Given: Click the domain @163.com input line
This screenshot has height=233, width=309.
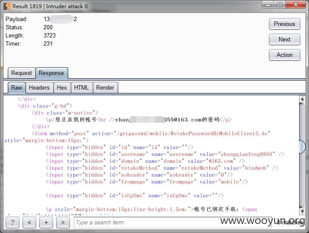Looking at the screenshot, I should tap(145, 161).
